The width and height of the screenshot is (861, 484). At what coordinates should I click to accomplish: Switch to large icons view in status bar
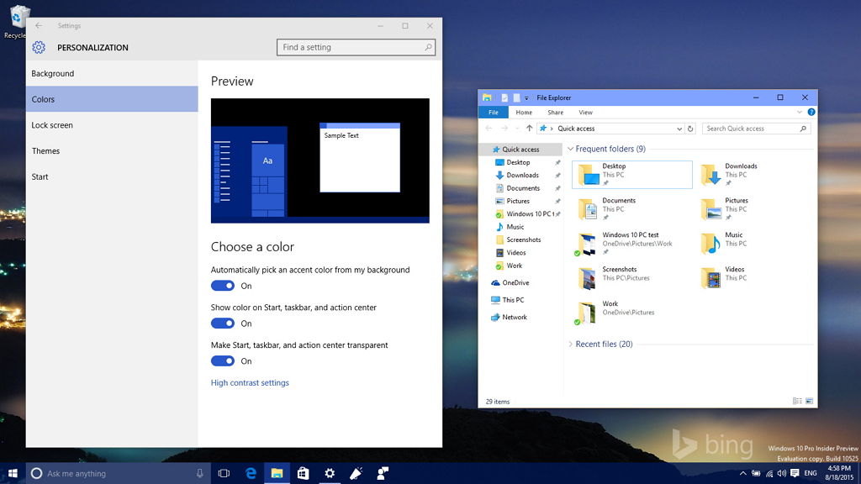pos(810,401)
